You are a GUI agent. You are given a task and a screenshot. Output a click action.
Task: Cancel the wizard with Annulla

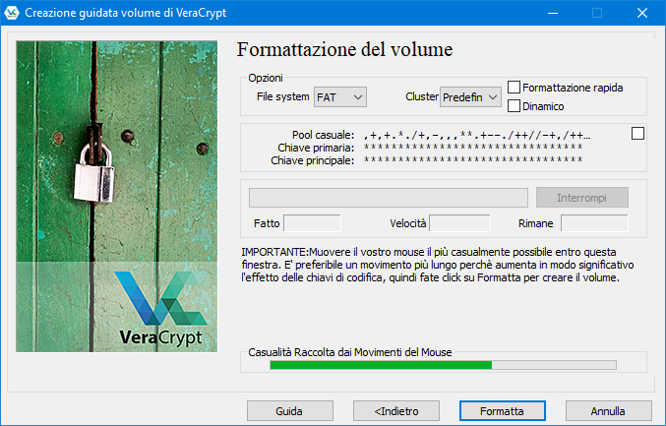pyautogui.click(x=608, y=411)
